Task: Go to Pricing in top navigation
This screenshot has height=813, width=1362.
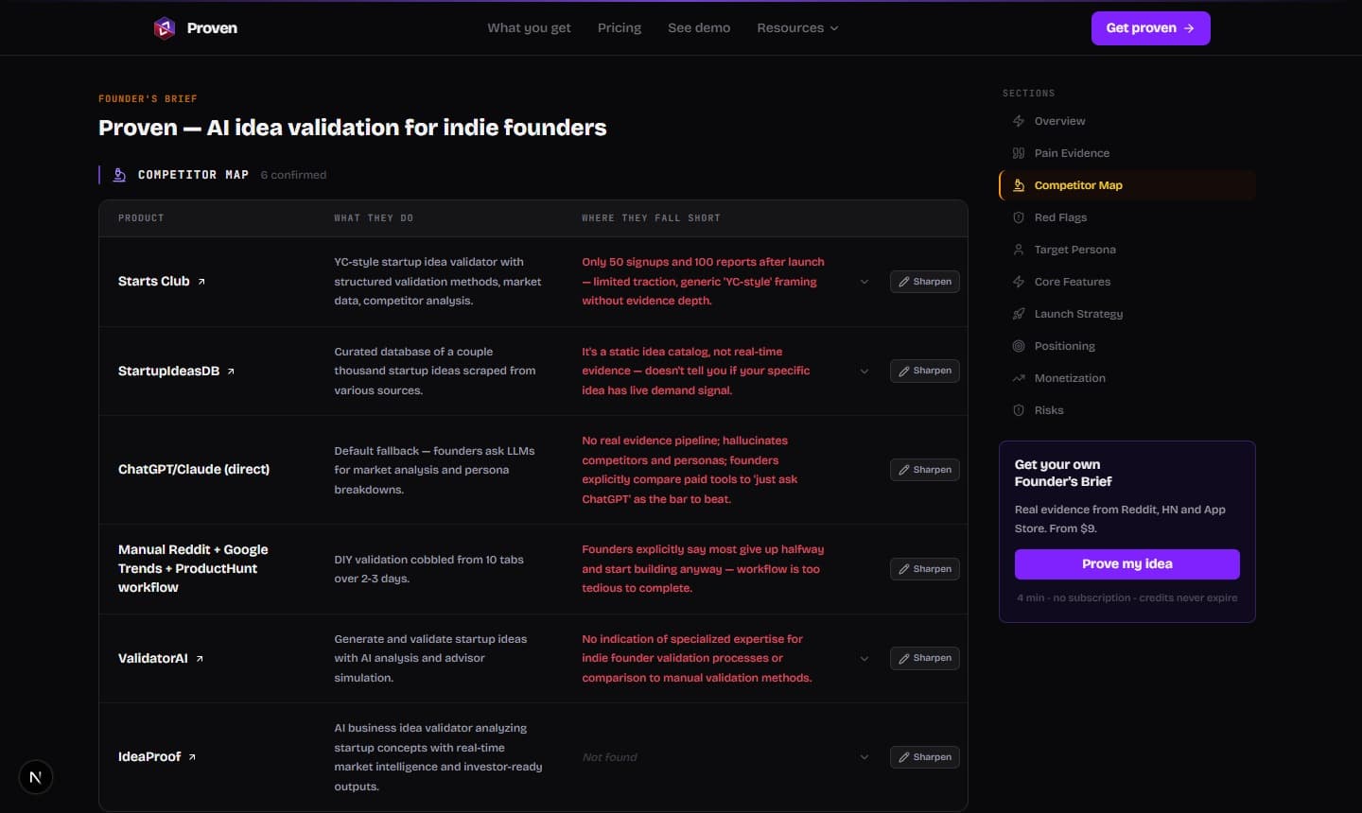Action: coord(620,28)
